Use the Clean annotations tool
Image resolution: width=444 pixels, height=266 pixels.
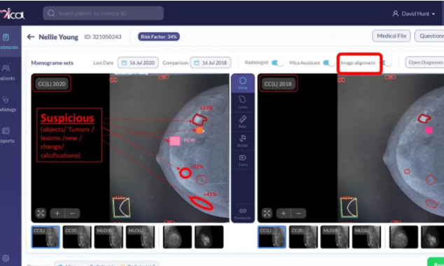tap(243, 160)
